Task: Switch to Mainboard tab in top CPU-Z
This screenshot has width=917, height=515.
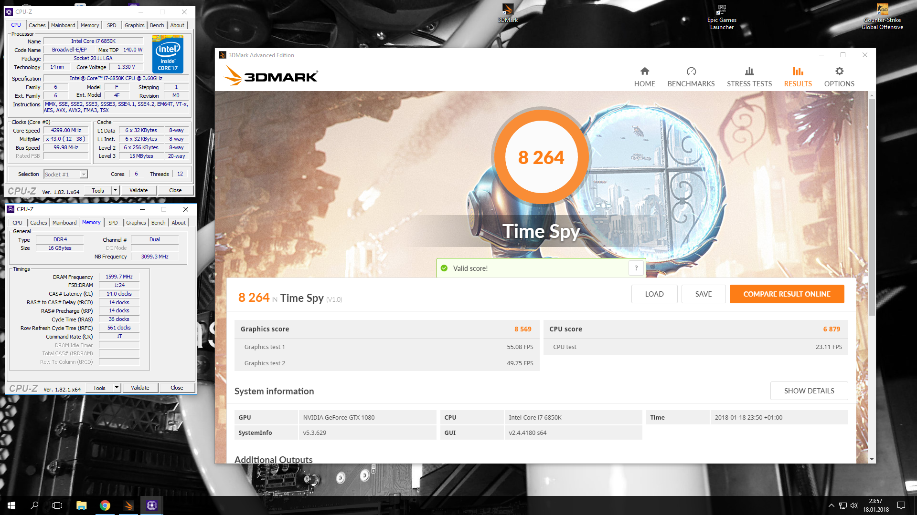Action: coord(63,25)
